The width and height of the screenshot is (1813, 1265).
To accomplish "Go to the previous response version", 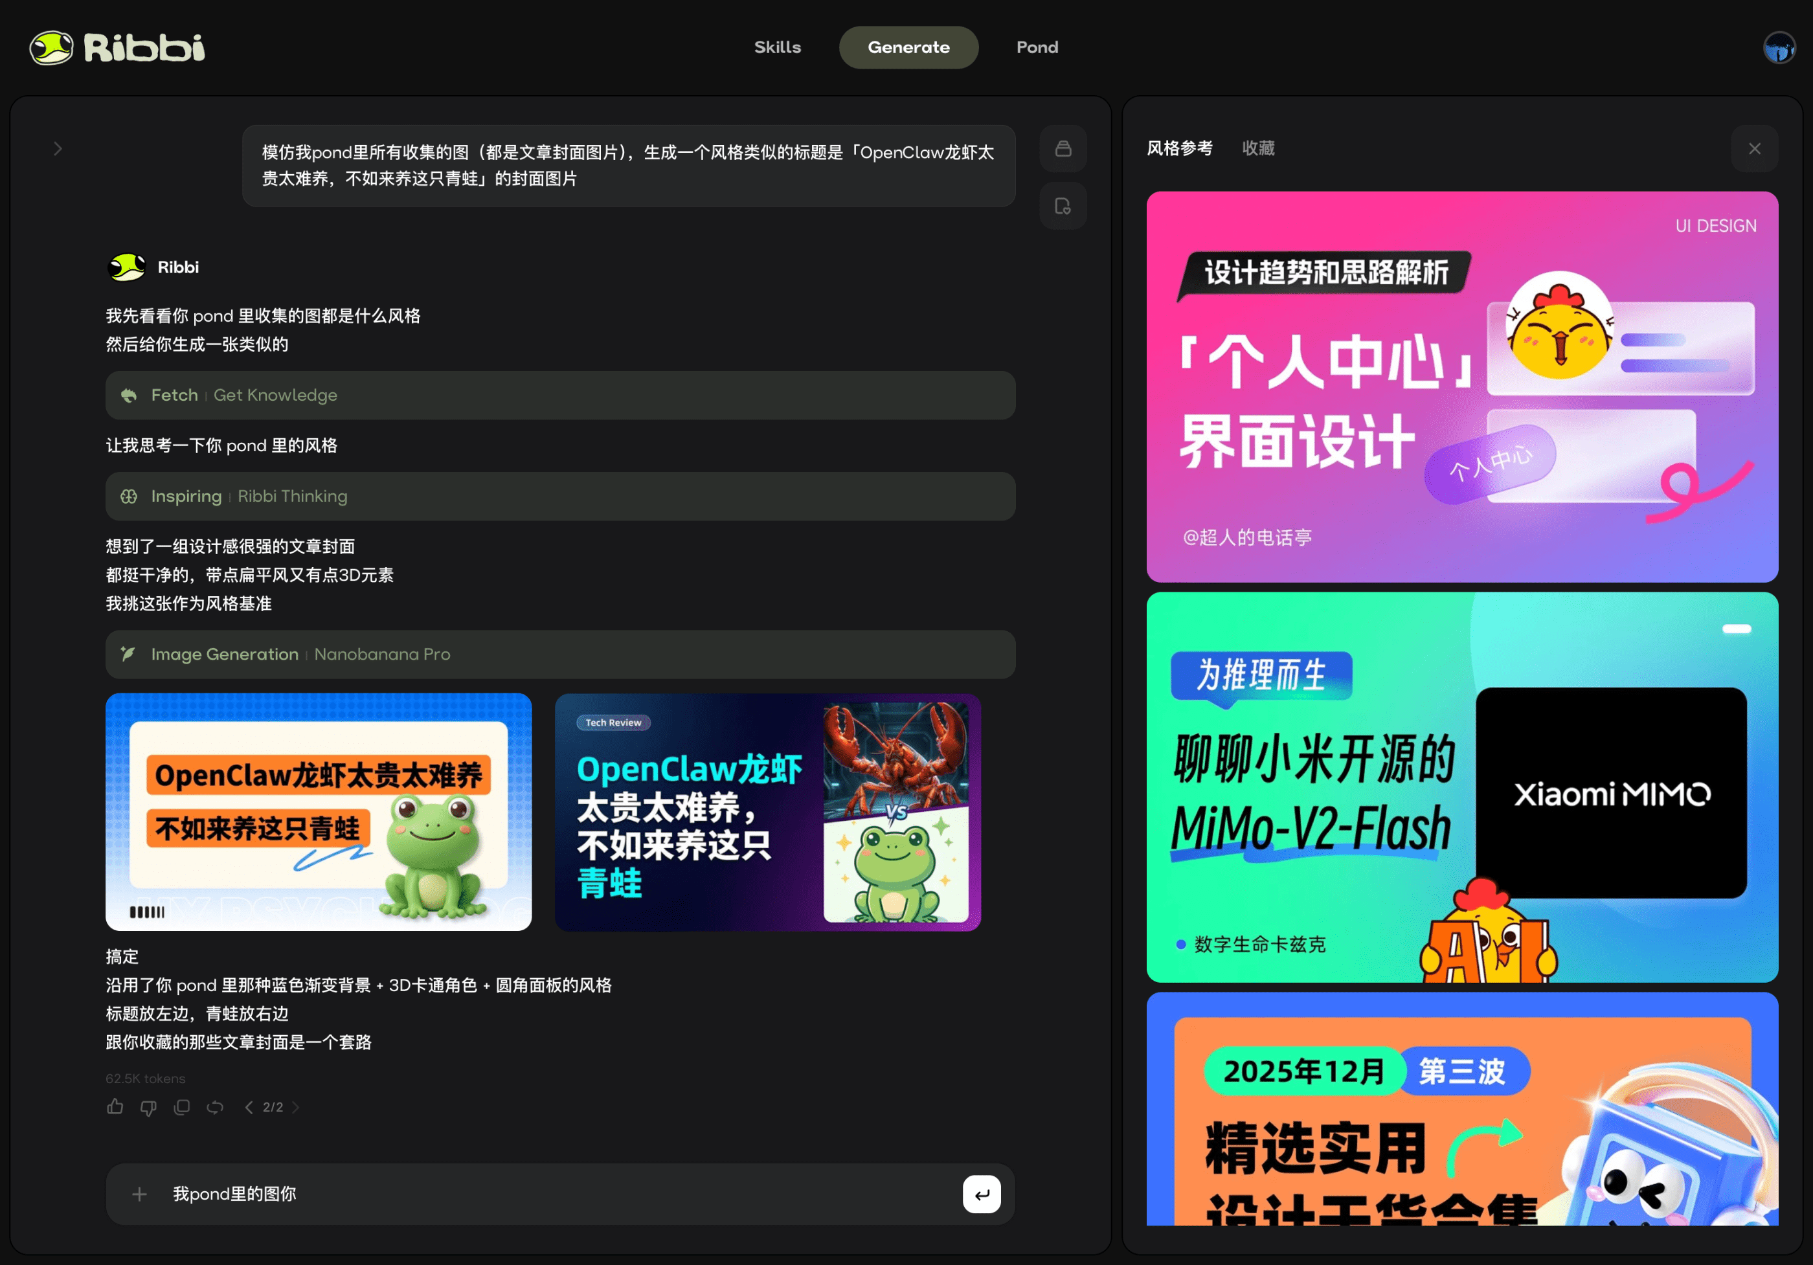I will 249,1107.
